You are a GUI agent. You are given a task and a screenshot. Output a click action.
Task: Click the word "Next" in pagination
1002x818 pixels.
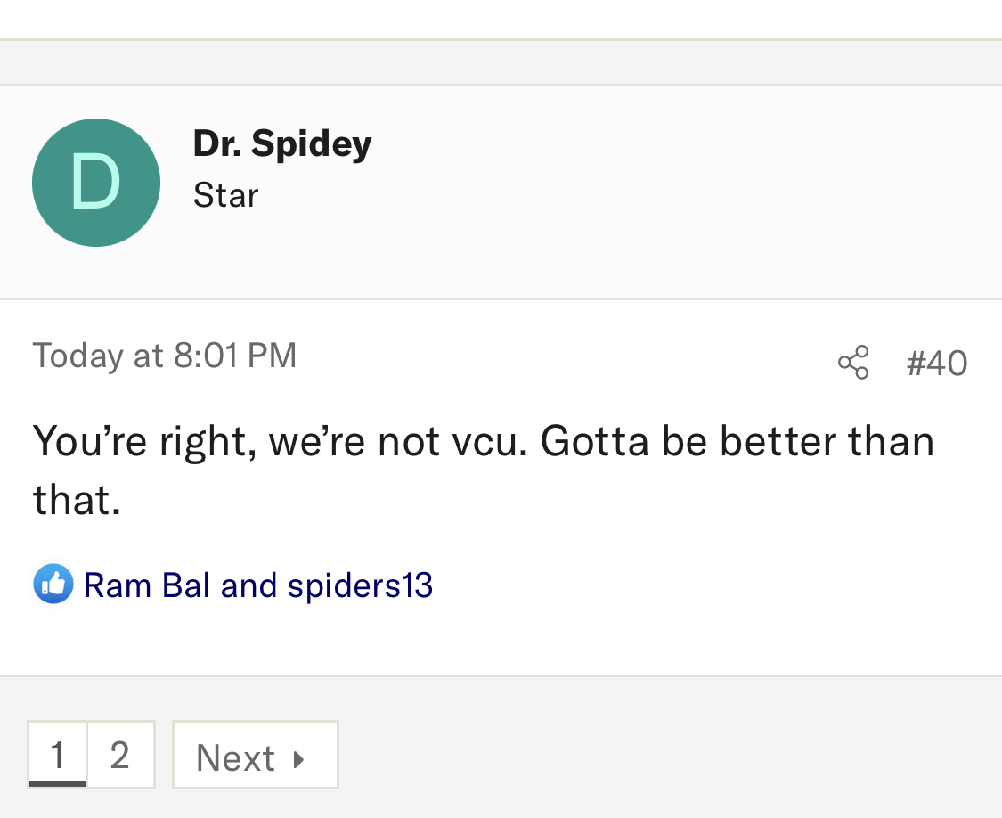click(235, 759)
